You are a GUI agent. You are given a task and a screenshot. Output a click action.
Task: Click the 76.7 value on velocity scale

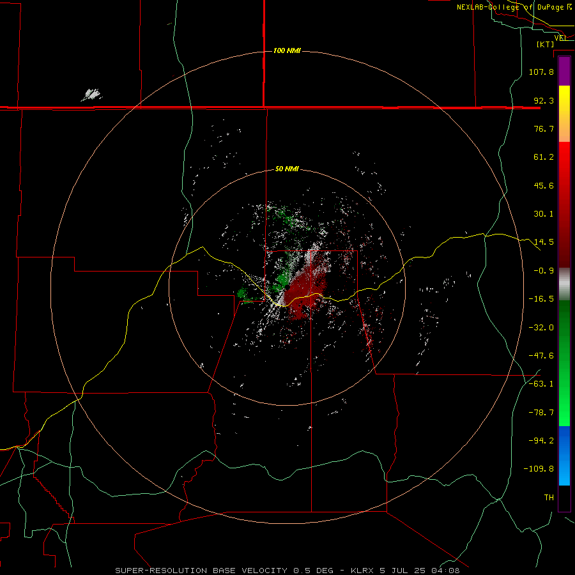tap(544, 128)
